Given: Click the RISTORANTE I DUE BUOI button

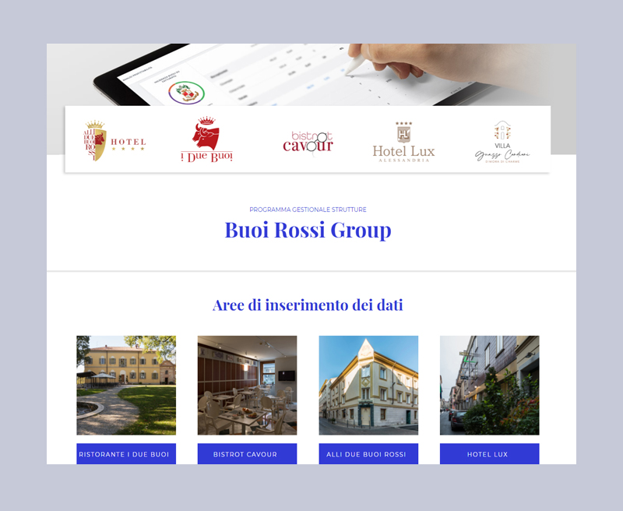Looking at the screenshot, I should 126,454.
